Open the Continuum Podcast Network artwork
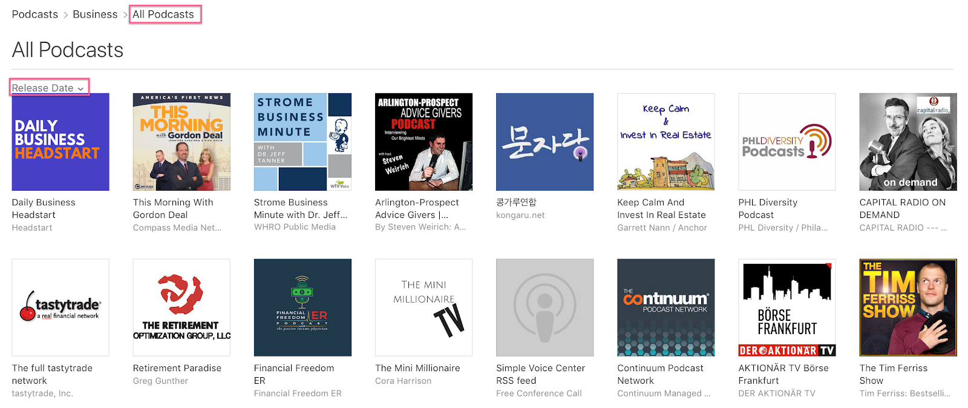Image resolution: width=968 pixels, height=408 pixels. [x=665, y=308]
